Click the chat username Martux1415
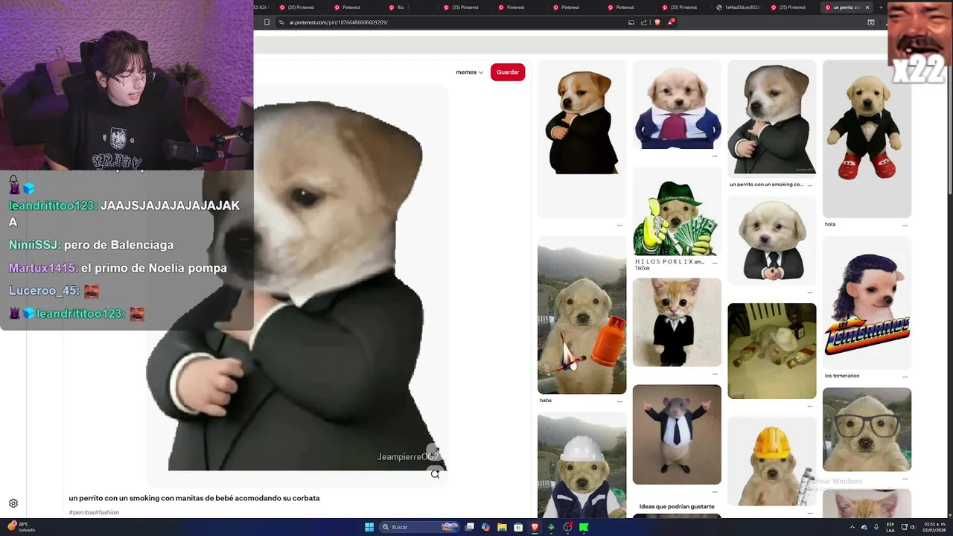The width and height of the screenshot is (953, 536). pos(43,268)
